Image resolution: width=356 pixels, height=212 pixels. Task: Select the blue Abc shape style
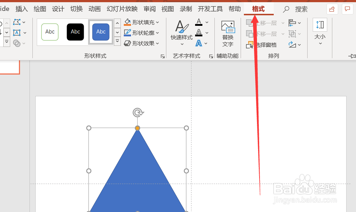pos(101,32)
